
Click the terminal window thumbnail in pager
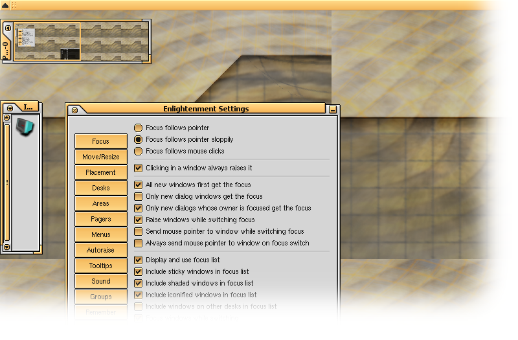[70, 54]
